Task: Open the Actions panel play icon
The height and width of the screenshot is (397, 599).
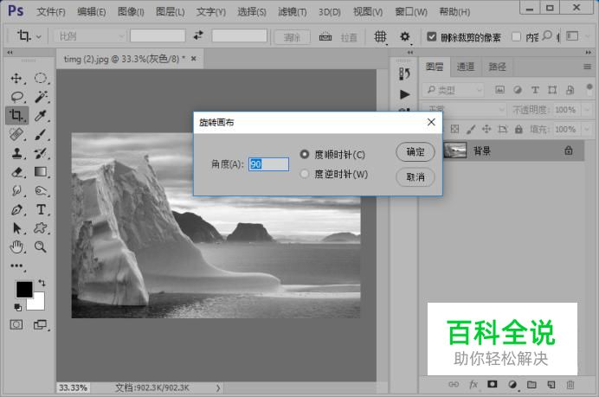Action: tap(404, 94)
